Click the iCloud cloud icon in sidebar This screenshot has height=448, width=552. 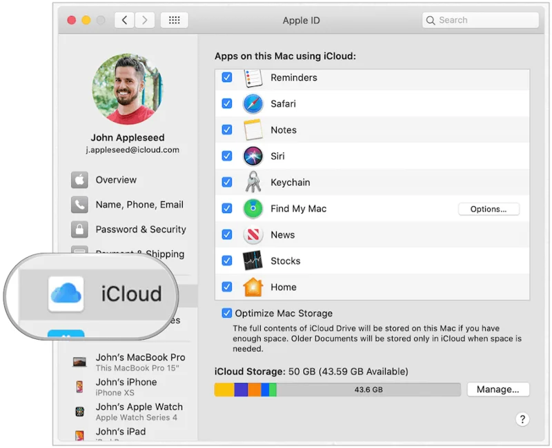point(66,294)
